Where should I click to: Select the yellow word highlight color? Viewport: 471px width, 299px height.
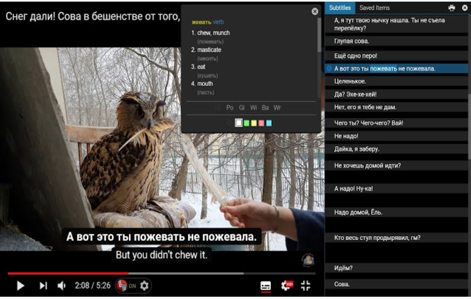254,123
